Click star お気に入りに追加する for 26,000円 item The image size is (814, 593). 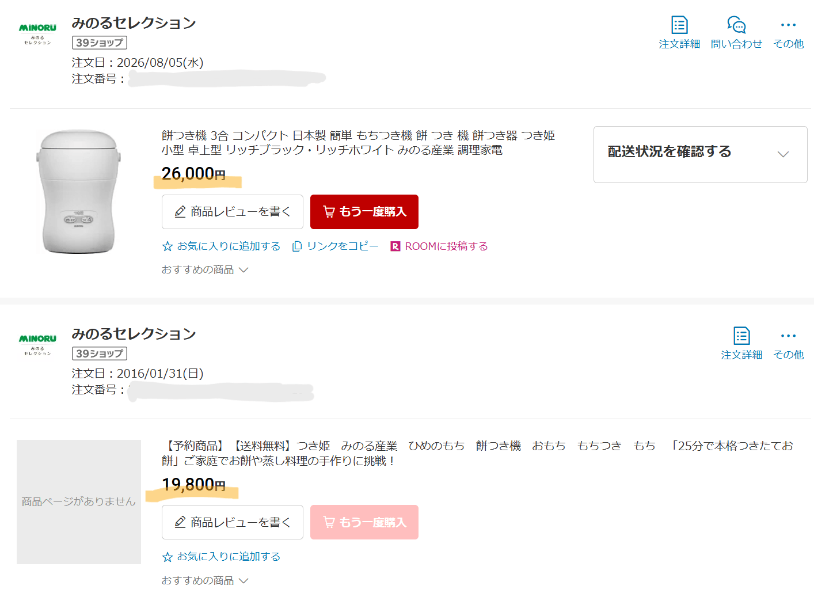tap(221, 246)
